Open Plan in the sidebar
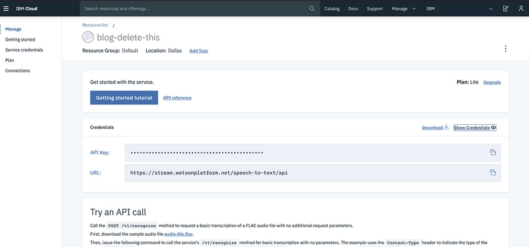Screen dimensions: 529x247 9,60
